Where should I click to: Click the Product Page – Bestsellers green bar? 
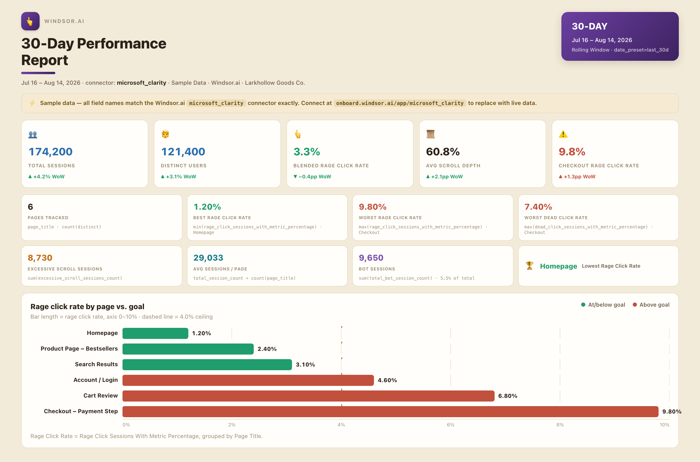click(x=188, y=349)
